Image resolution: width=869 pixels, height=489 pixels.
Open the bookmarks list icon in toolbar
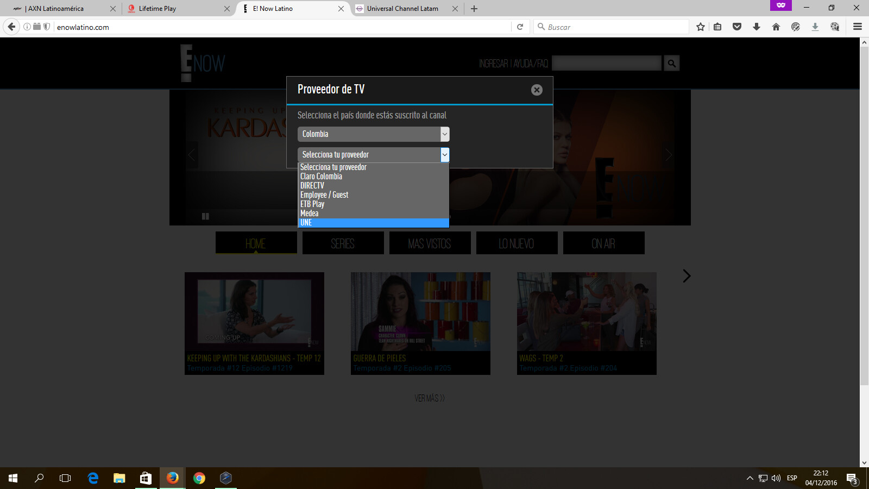pyautogui.click(x=717, y=27)
